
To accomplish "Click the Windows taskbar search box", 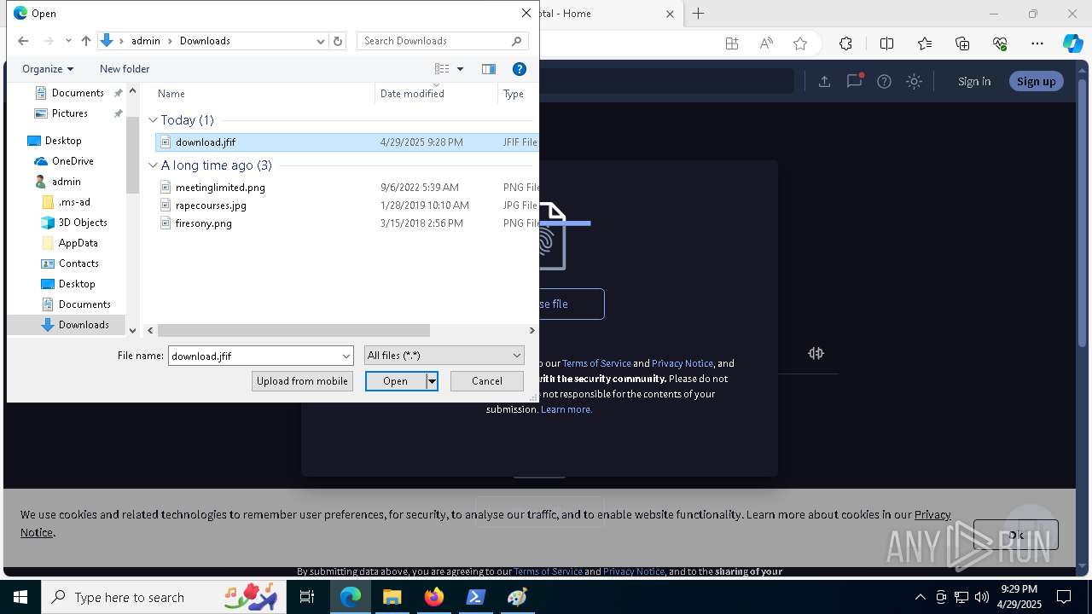I will pos(166,598).
